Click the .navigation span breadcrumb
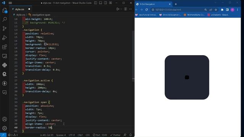Viewport: 244px width, 137px height. (x=39, y=15)
